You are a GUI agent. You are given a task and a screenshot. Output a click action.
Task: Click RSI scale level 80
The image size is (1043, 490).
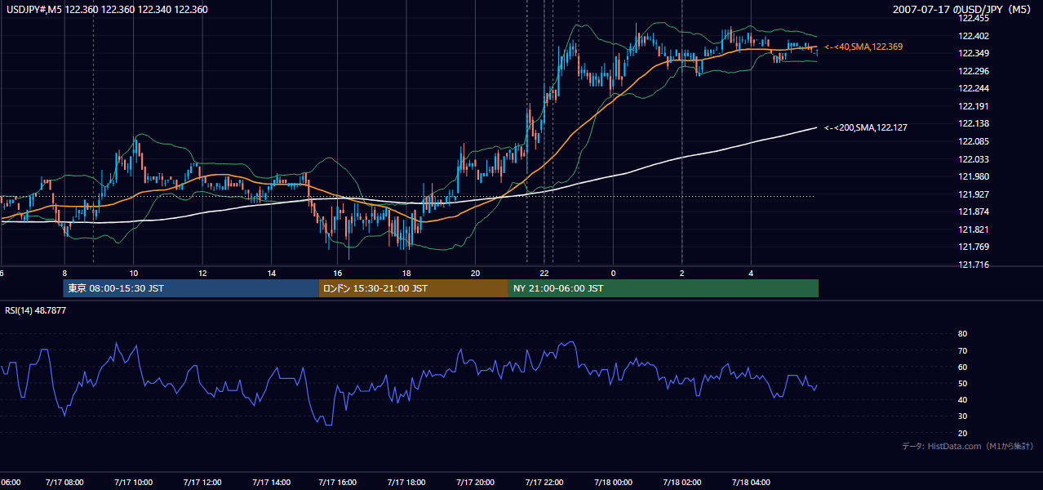pos(963,334)
